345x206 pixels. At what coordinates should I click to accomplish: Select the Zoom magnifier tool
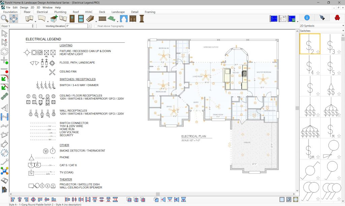click(4, 19)
